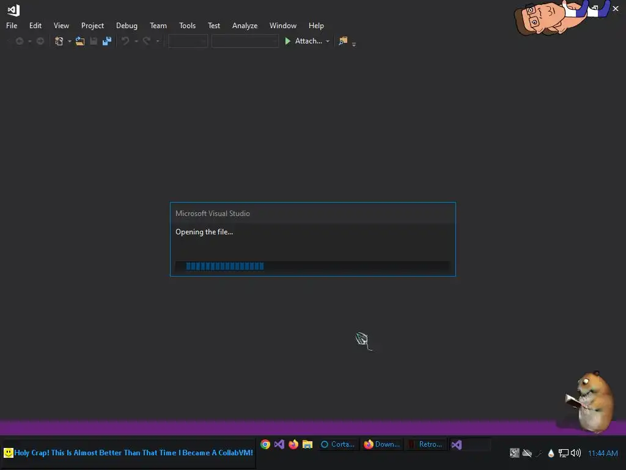
Task: Click the Navigate Forward toolbar icon
Action: tap(40, 41)
